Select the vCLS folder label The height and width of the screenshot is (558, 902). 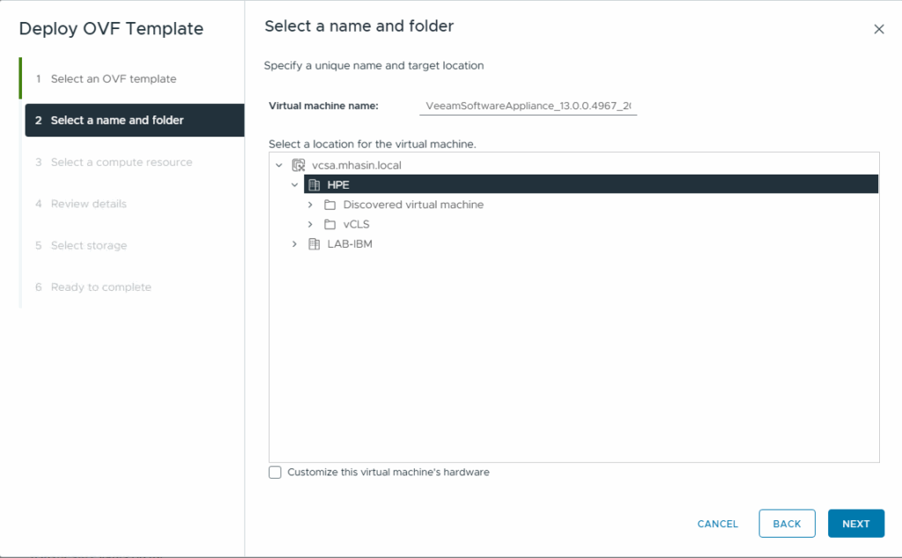click(356, 224)
